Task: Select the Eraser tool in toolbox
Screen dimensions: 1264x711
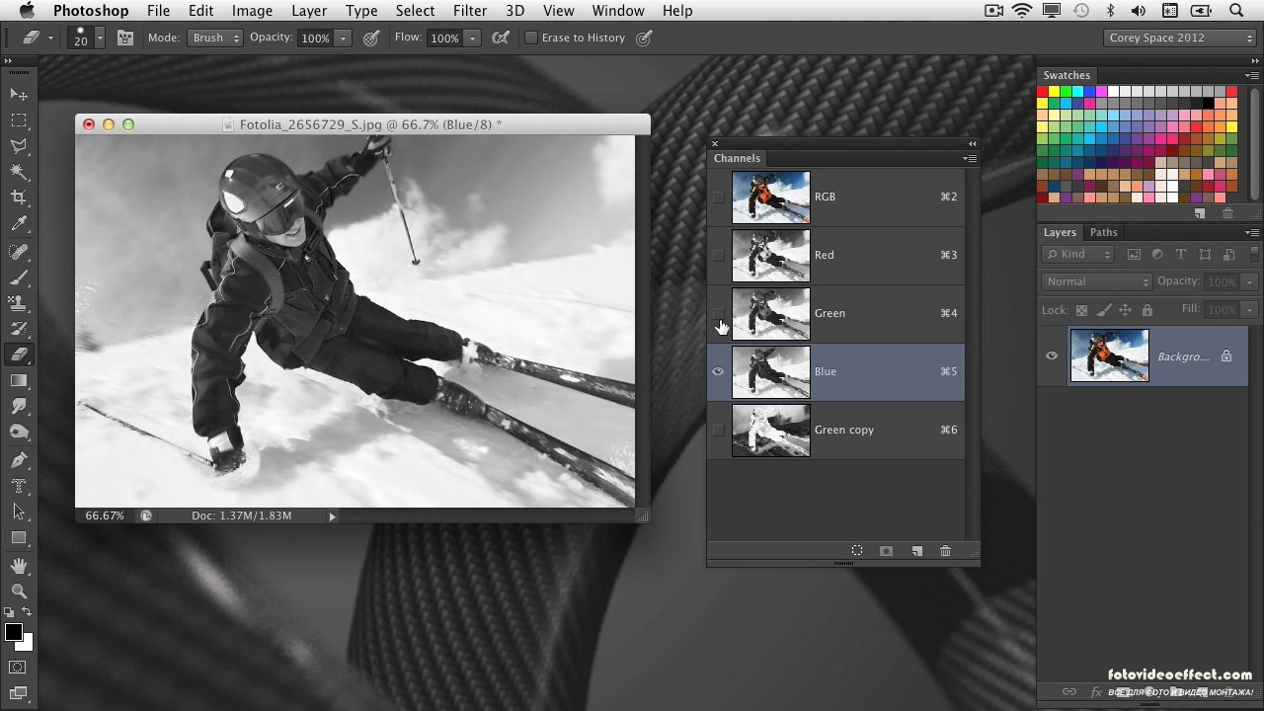Action: [x=19, y=355]
